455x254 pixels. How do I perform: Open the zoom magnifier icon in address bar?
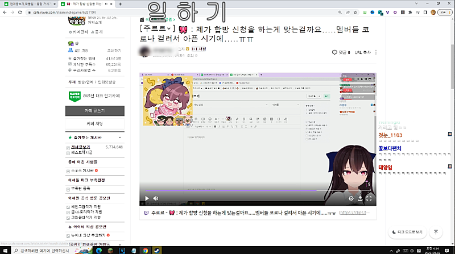pos(340,12)
